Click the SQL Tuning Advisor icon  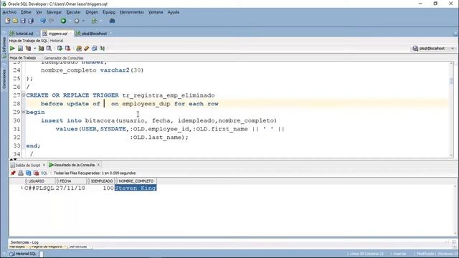click(49, 48)
